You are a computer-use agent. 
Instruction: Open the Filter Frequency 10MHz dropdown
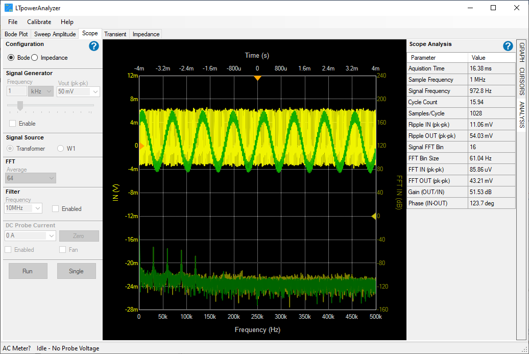pyautogui.click(x=24, y=208)
